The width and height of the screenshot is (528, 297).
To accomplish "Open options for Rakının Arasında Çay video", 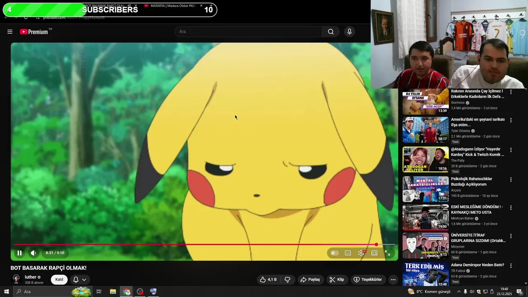I will [511, 92].
